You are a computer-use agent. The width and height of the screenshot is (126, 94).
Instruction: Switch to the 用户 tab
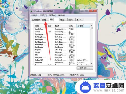tap(79, 20)
